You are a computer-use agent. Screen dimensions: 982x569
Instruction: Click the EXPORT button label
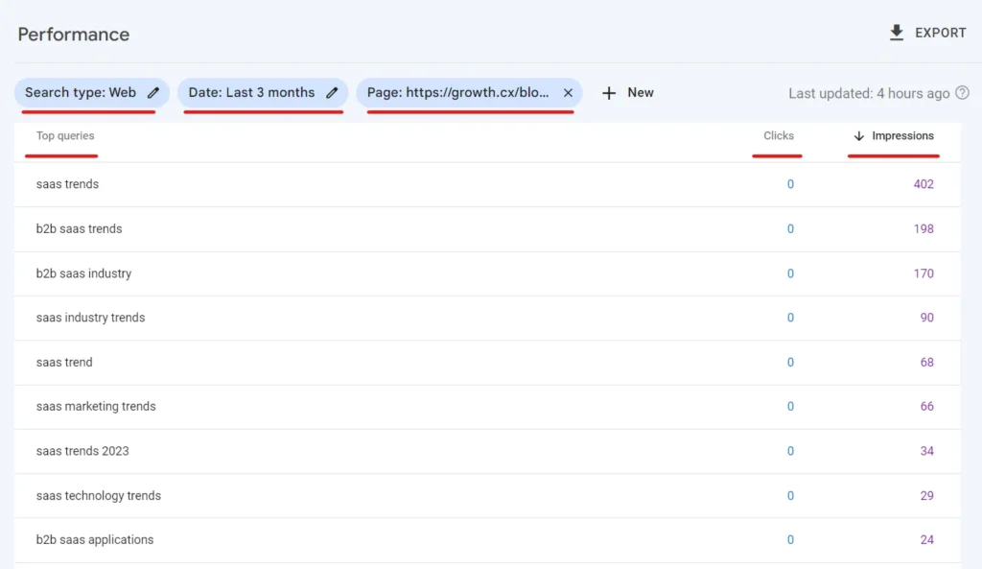[941, 33]
